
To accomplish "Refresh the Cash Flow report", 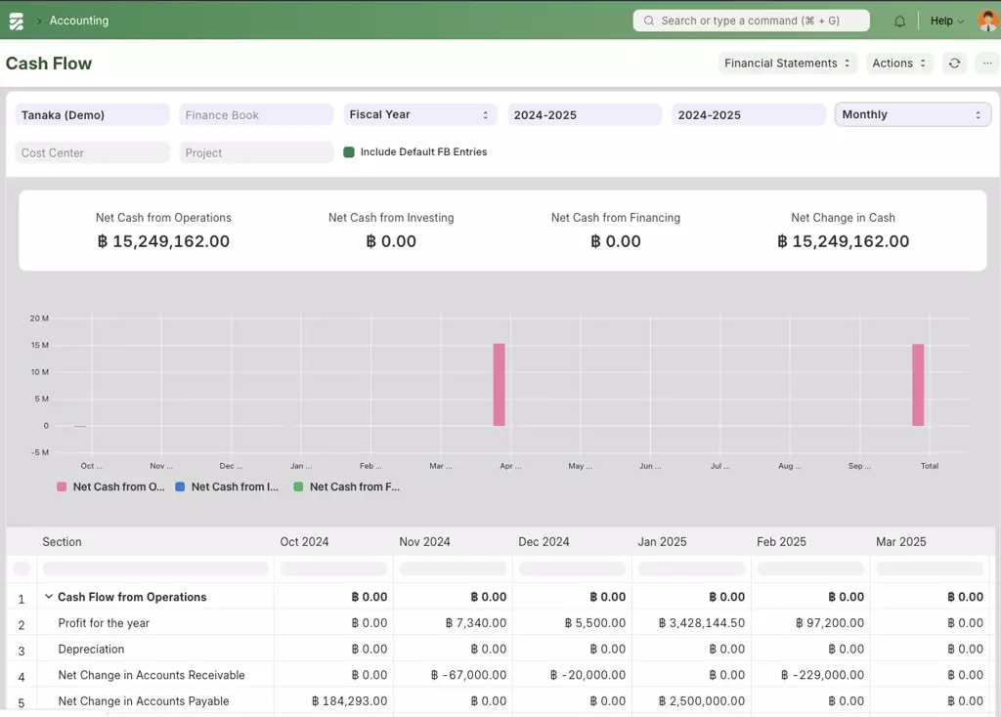I will (954, 63).
